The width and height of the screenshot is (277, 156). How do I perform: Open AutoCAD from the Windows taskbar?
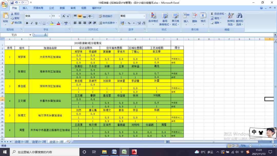click(134, 152)
